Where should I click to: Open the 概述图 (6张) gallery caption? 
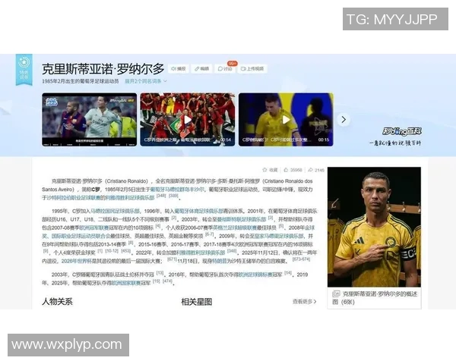[375, 298]
